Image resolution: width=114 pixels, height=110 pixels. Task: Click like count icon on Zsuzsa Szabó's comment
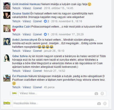[x=45, y=21]
